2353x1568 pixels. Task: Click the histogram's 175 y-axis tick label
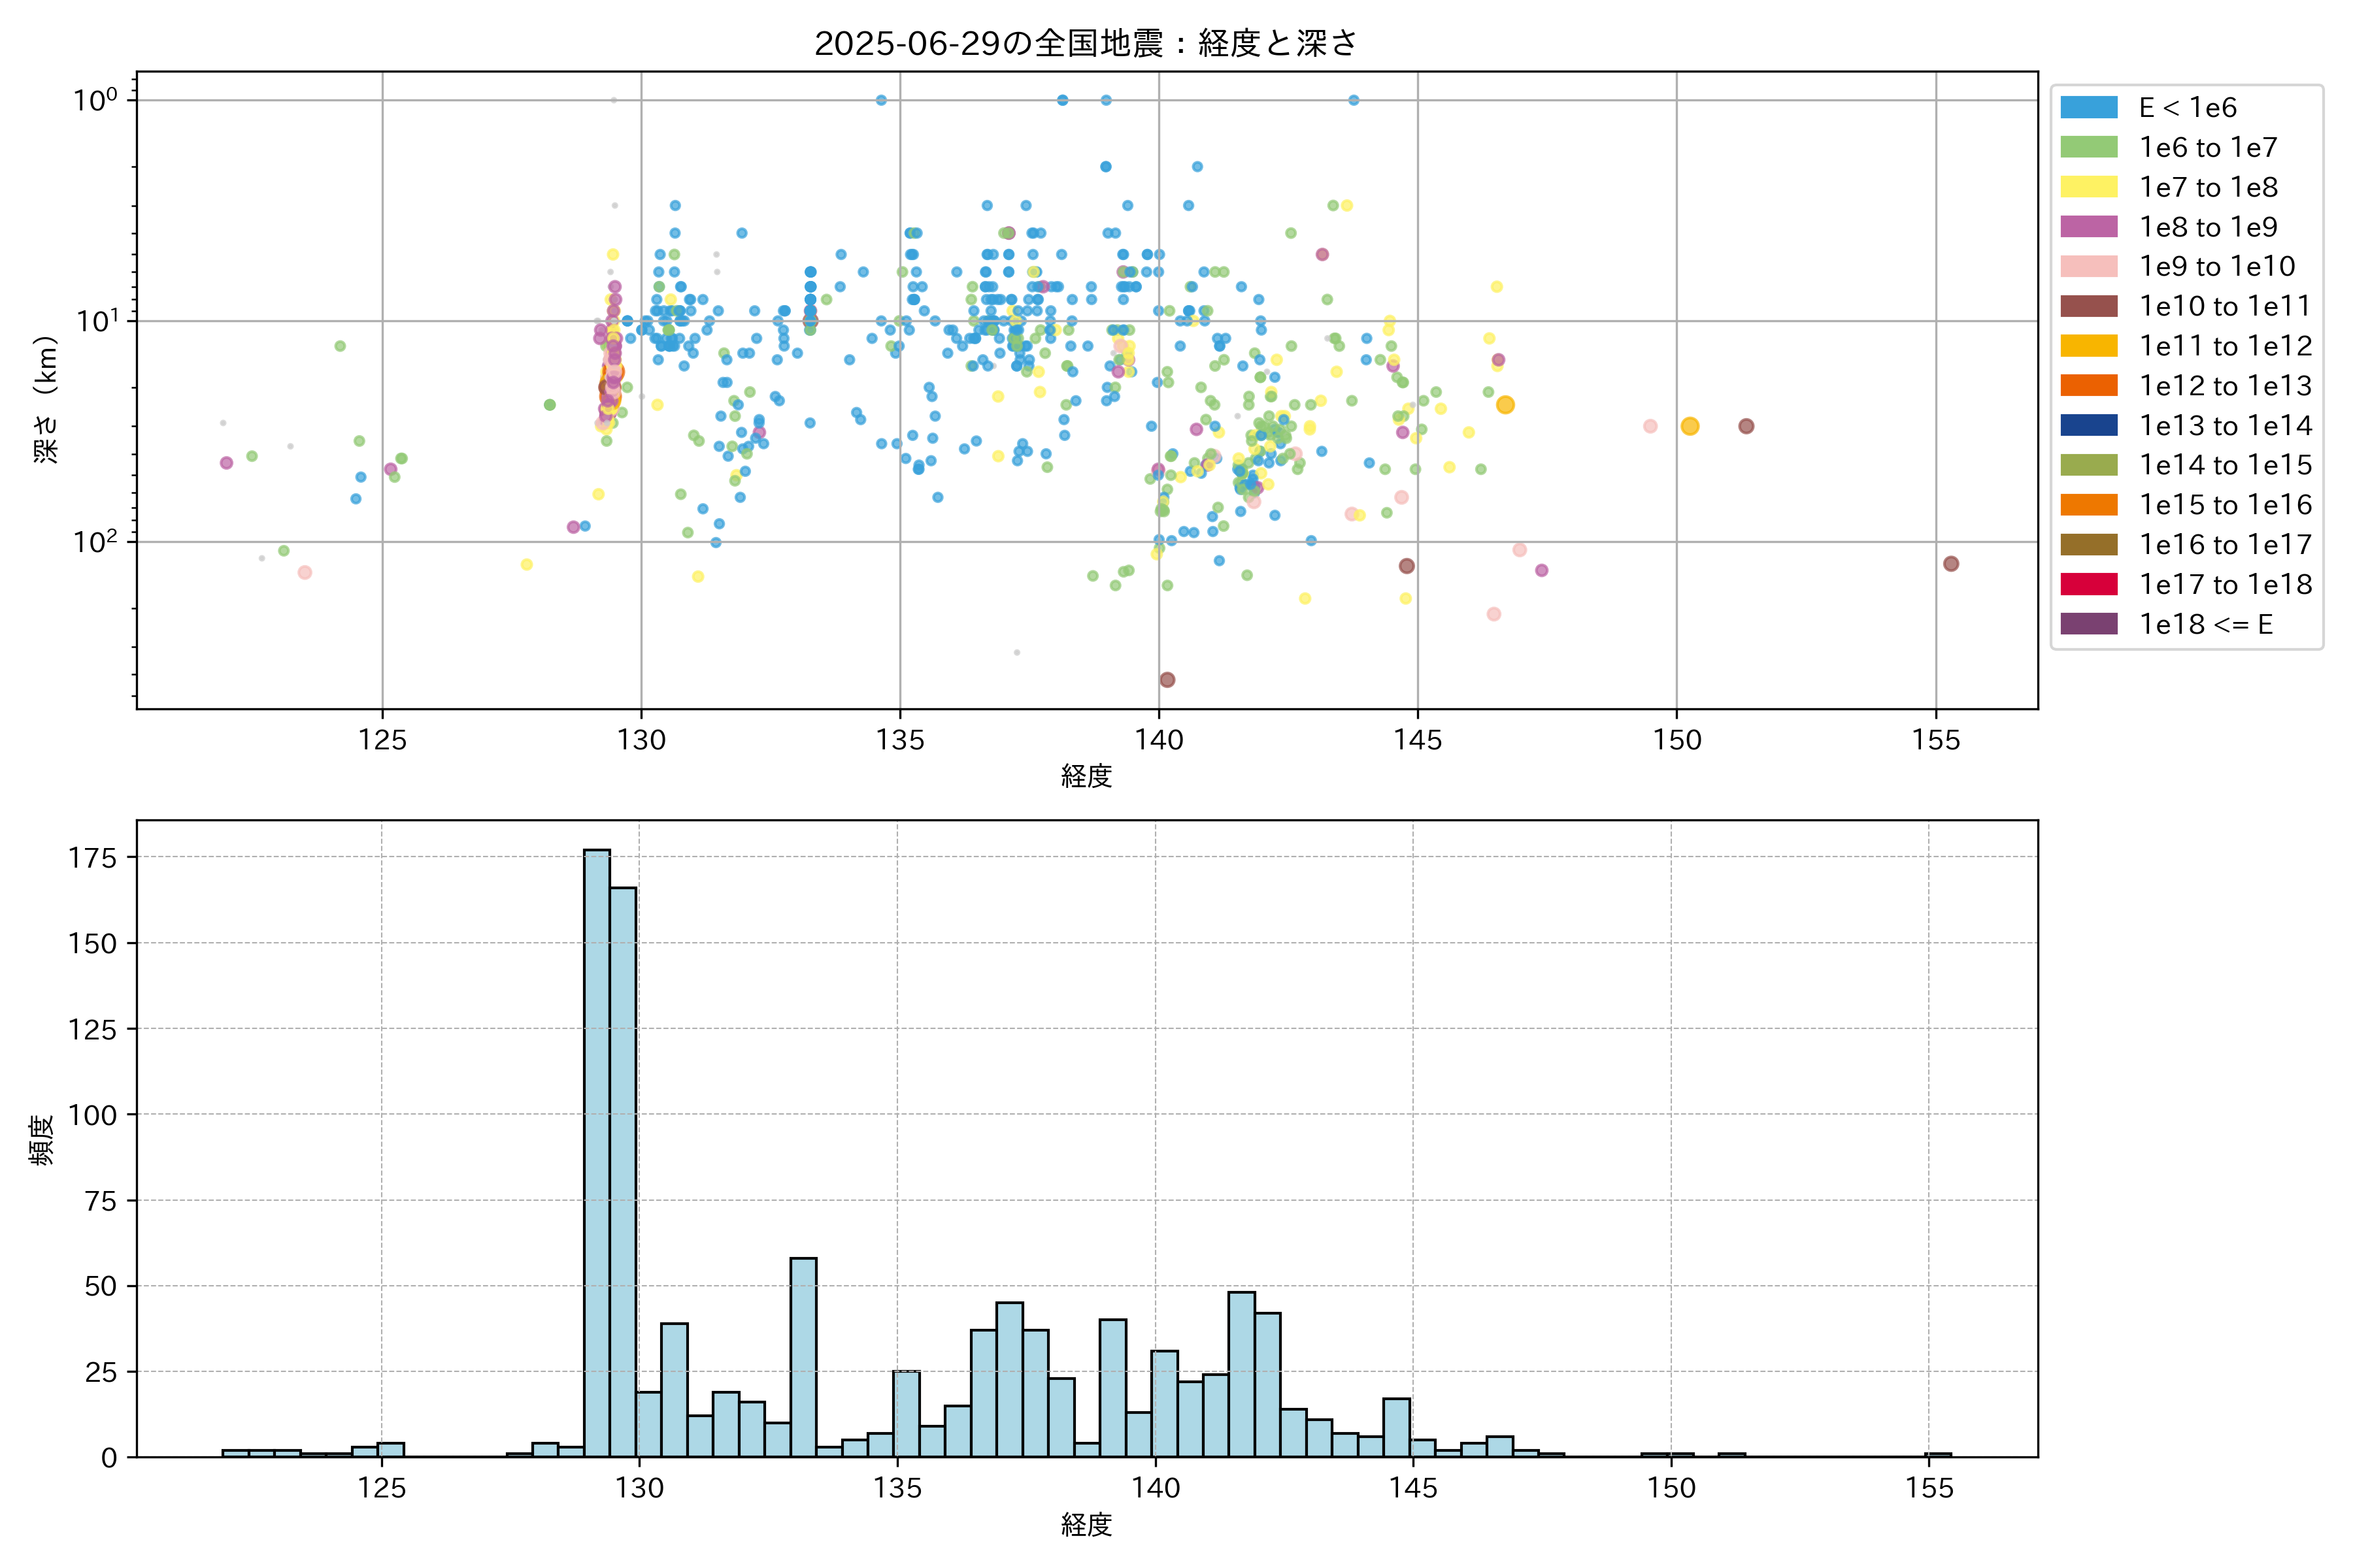pyautogui.click(x=92, y=858)
